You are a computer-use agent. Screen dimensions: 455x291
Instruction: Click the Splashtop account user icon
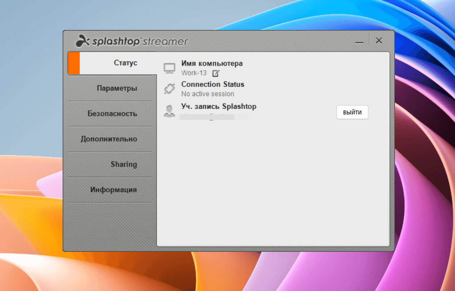pos(169,111)
